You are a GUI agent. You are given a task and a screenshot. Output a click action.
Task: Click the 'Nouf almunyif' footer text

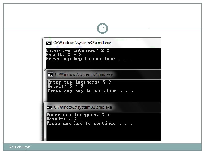[x=19, y=147]
